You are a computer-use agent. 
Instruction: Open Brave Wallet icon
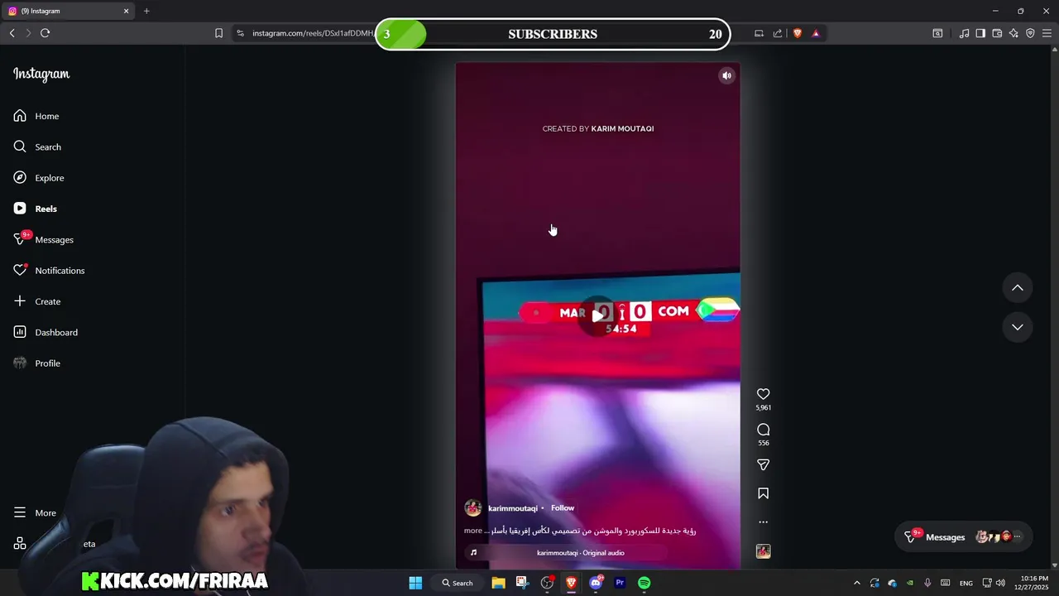[997, 33]
